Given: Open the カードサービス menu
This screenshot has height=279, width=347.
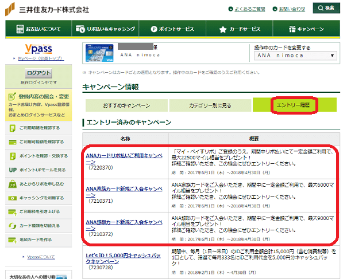Looking at the screenshot, I should coord(240,29).
